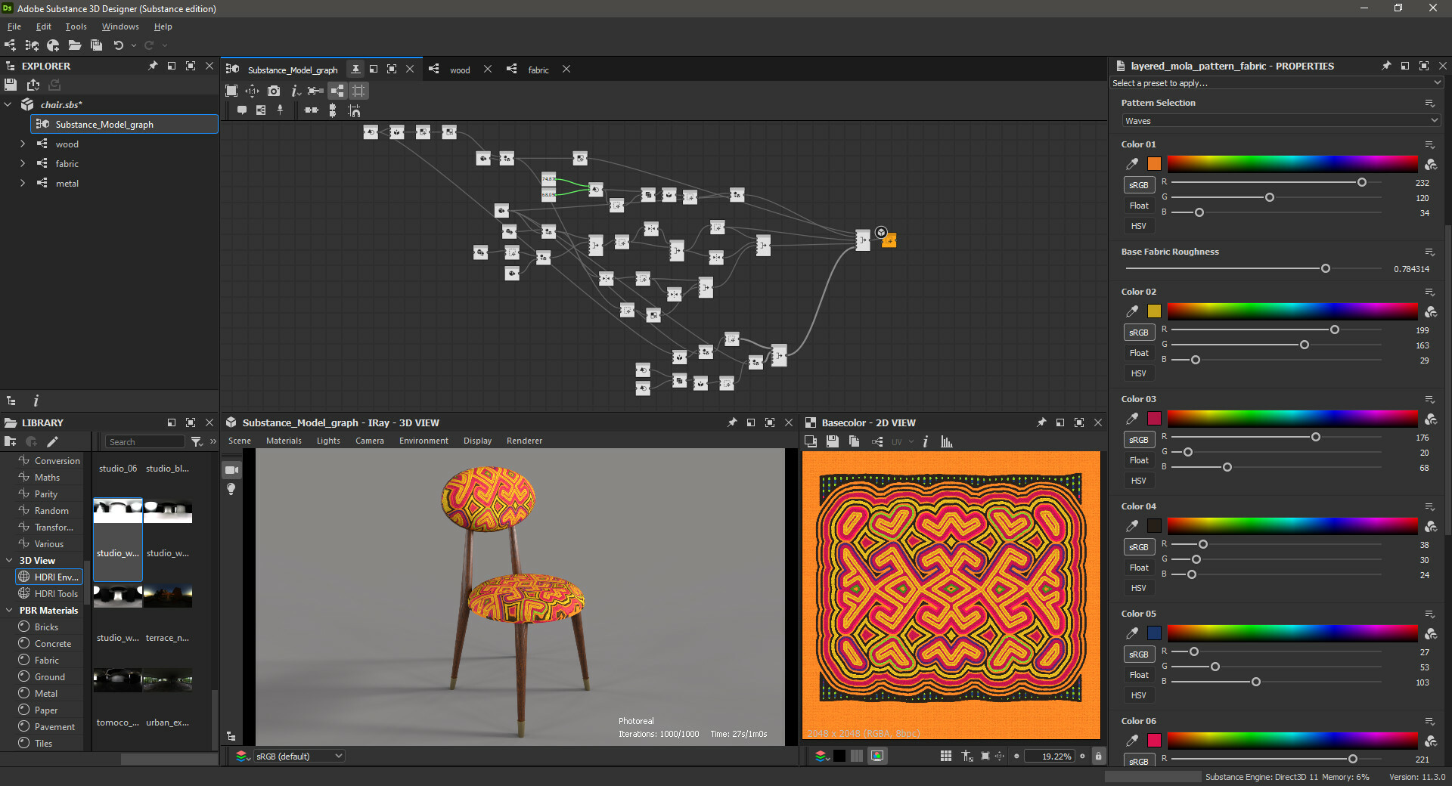Take a screenshot of the graph view

click(274, 91)
